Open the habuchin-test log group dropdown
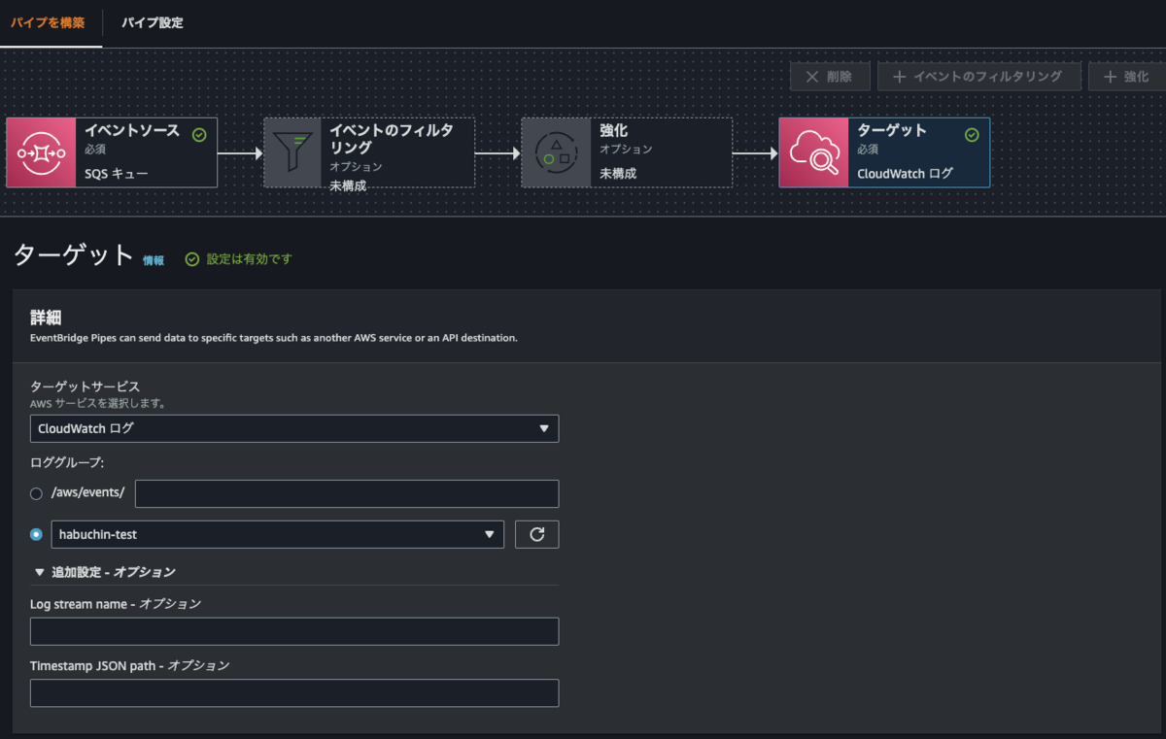 coord(277,534)
